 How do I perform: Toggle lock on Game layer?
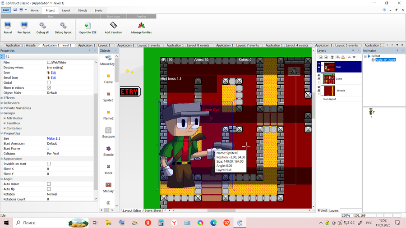[319, 79]
